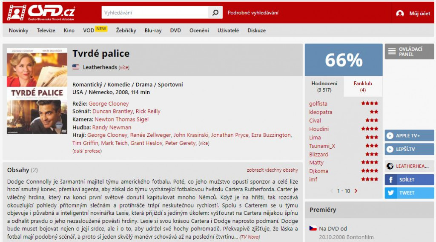Switch to the Hodnocení tab
Viewport: 436px width, 242px height.
pos(324,86)
